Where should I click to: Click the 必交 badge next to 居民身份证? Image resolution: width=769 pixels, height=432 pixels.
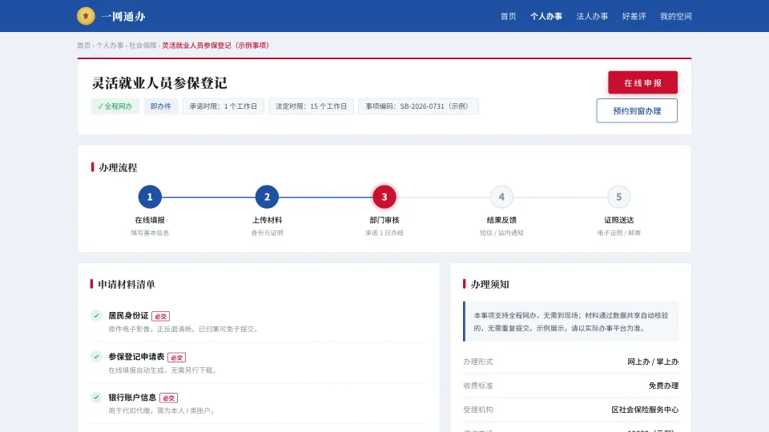(160, 317)
